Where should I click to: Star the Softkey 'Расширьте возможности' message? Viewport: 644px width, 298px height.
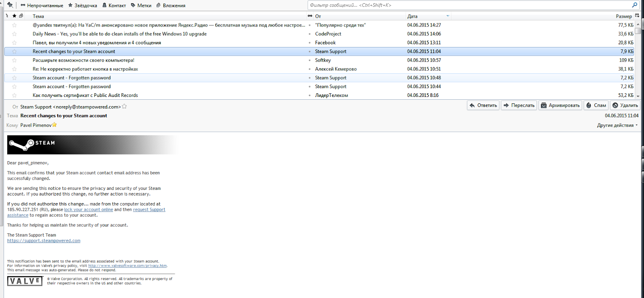(x=14, y=60)
